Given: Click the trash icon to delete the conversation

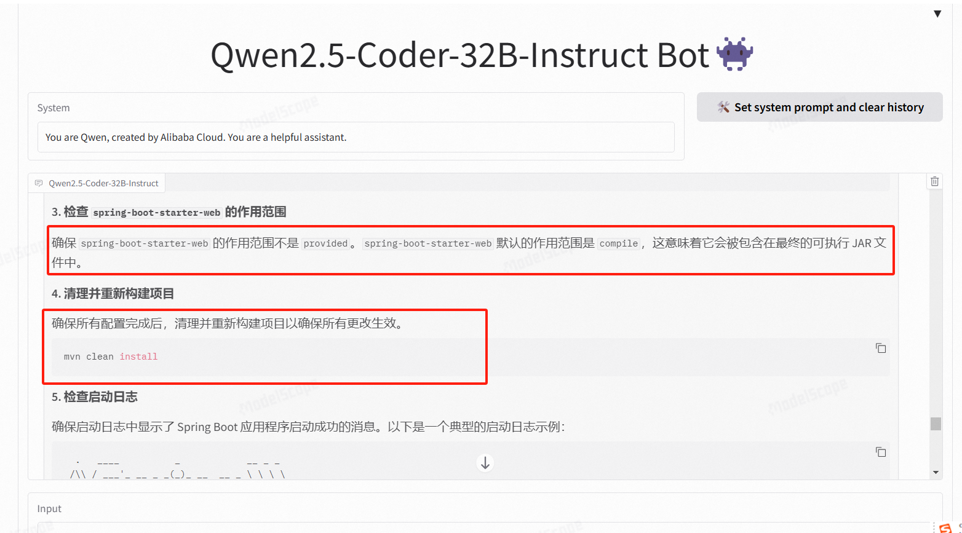Looking at the screenshot, I should click(x=934, y=181).
